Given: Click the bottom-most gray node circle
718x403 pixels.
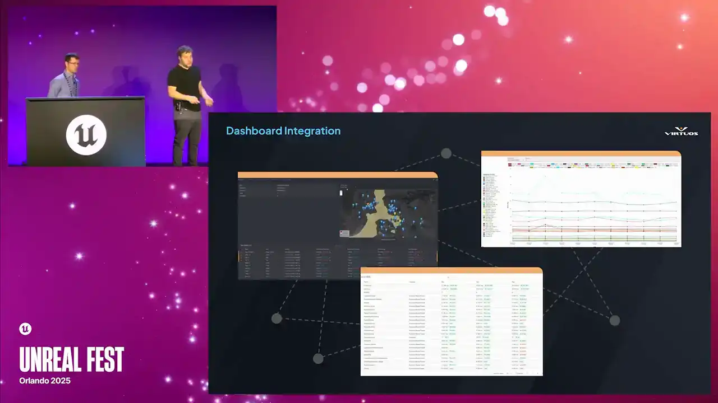Looking at the screenshot, I should (318, 358).
